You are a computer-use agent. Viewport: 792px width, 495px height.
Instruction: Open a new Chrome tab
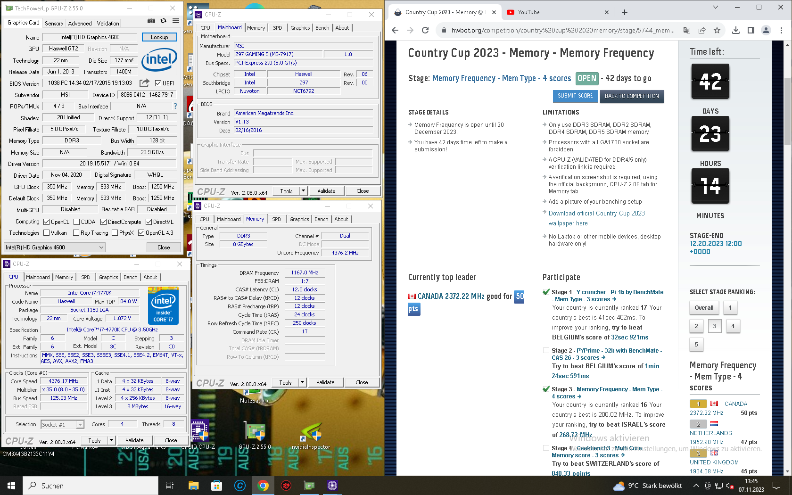pyautogui.click(x=625, y=12)
